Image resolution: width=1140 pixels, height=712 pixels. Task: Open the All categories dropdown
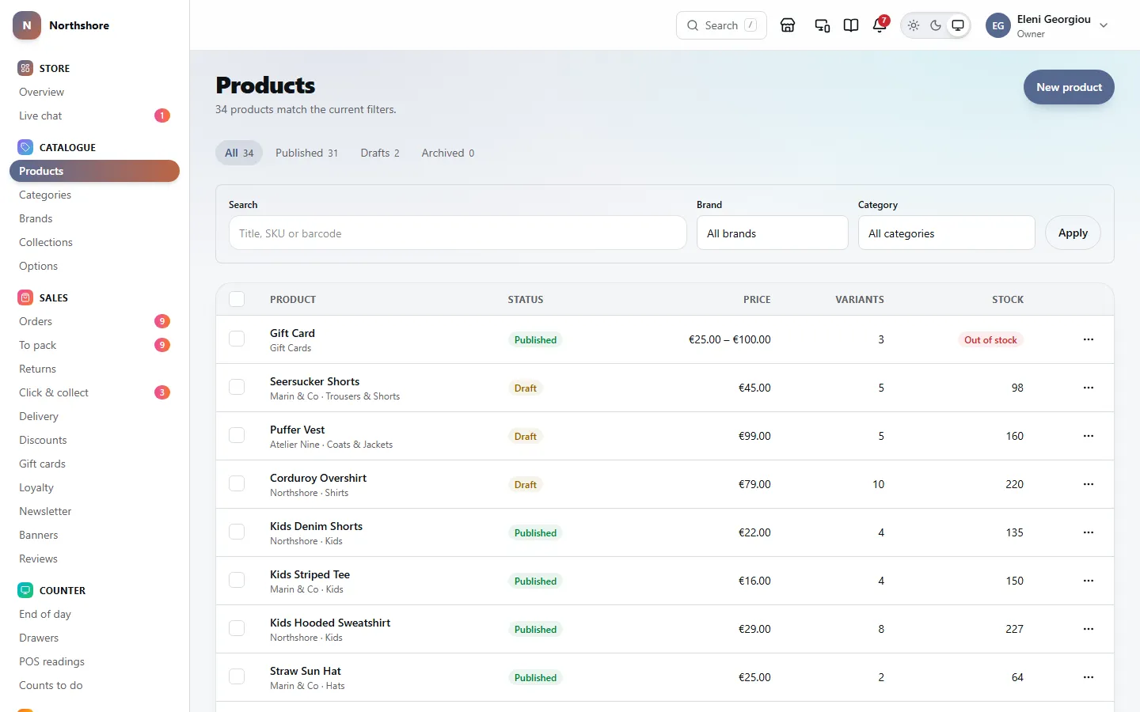[x=947, y=233]
